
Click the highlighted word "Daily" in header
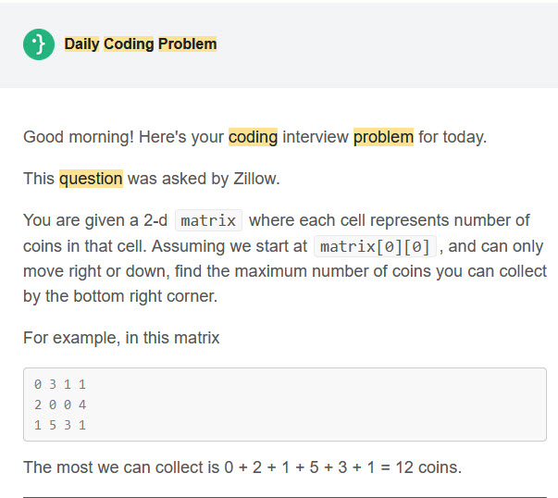coord(81,44)
